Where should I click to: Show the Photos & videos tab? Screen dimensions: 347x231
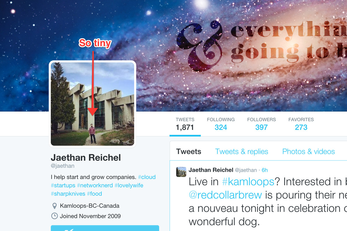click(309, 152)
